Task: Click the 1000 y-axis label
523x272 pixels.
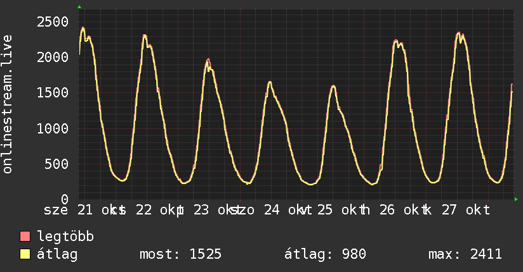Action: pyautogui.click(x=53, y=128)
